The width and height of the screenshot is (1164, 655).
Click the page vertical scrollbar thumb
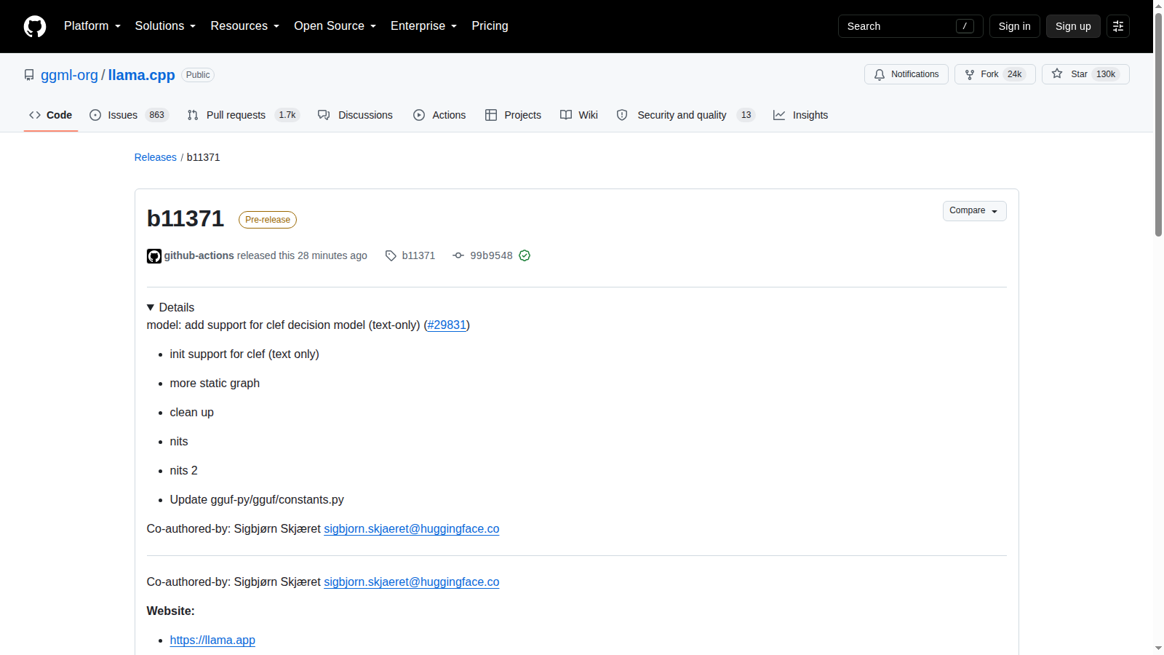point(1158,124)
